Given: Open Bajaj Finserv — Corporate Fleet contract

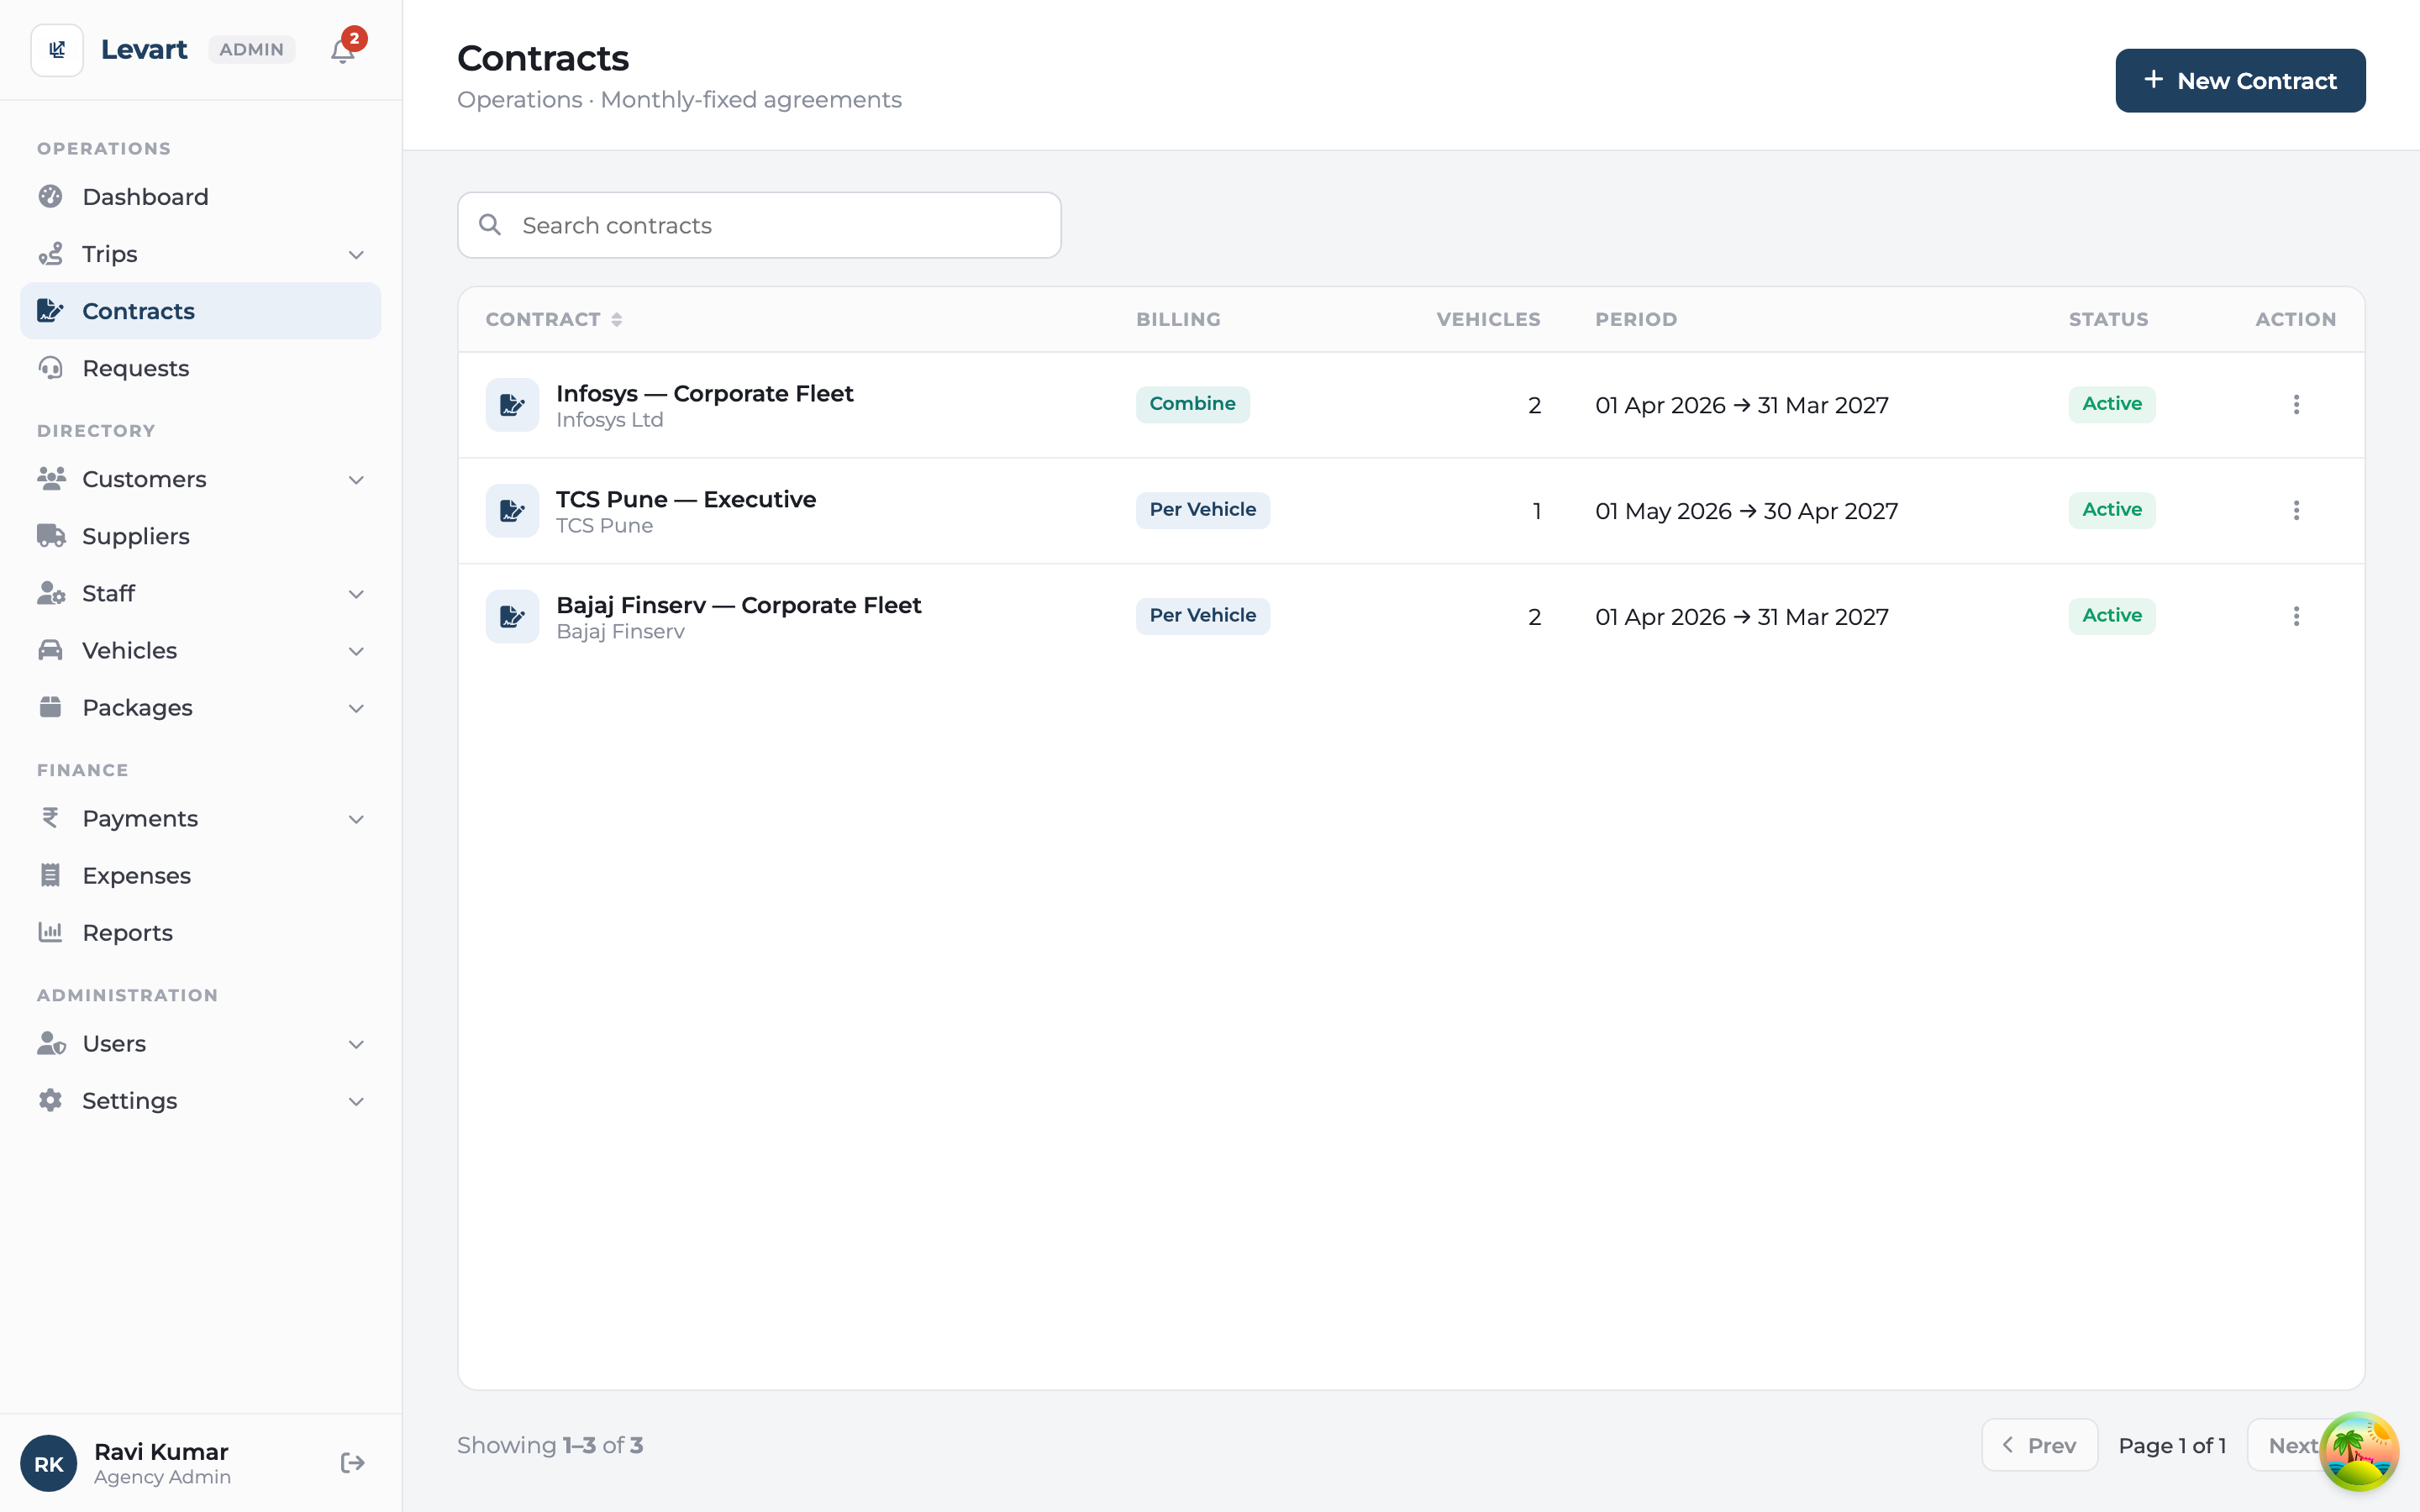Looking at the screenshot, I should tap(739, 605).
